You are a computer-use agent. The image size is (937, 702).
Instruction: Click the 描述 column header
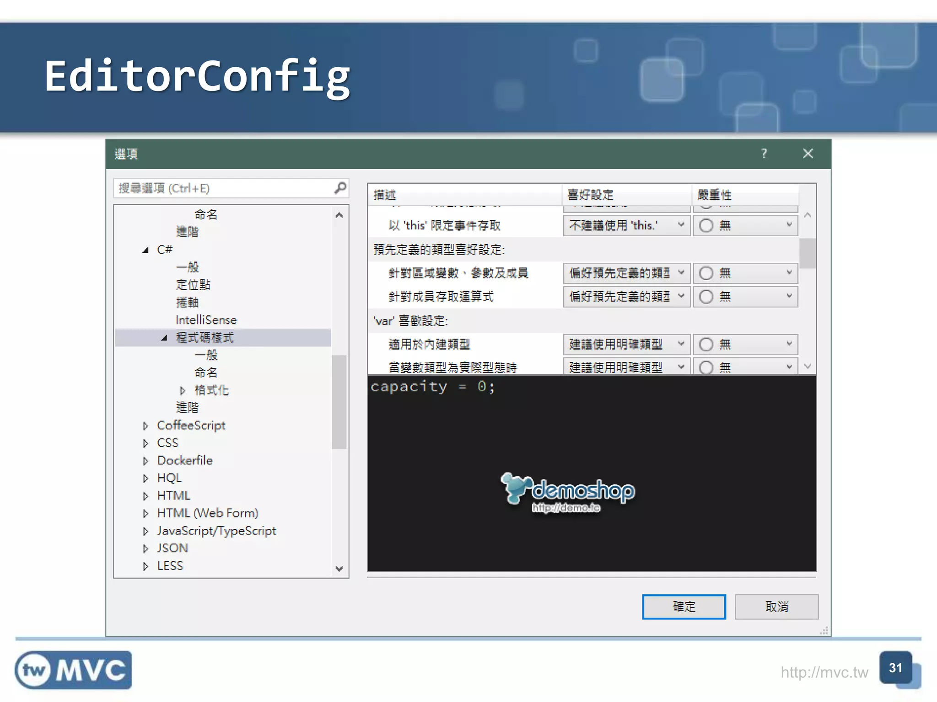tap(465, 195)
